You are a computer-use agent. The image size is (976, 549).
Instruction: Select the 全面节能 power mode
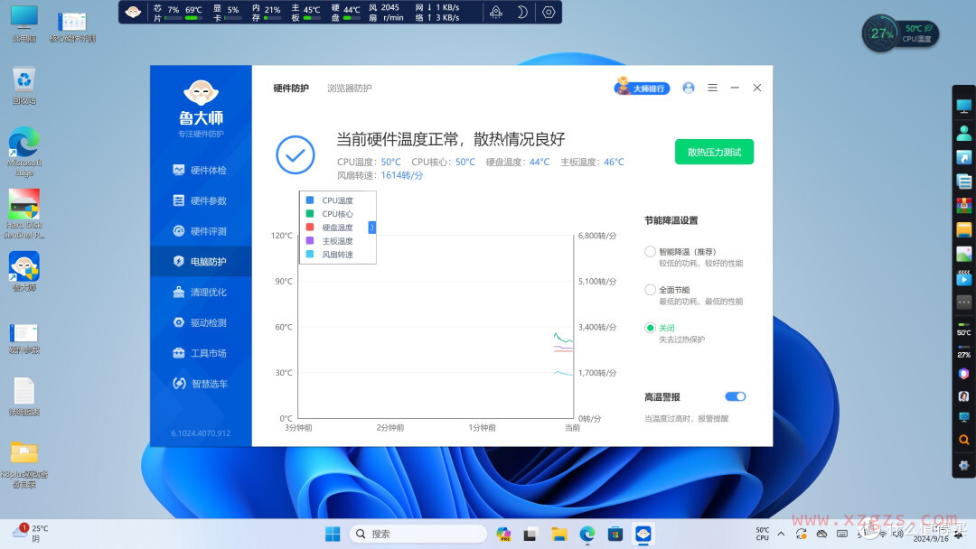click(650, 289)
